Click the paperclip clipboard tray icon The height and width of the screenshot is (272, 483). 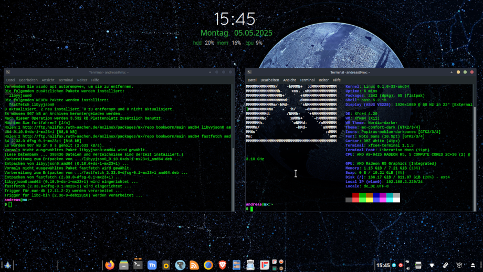[x=445, y=265]
